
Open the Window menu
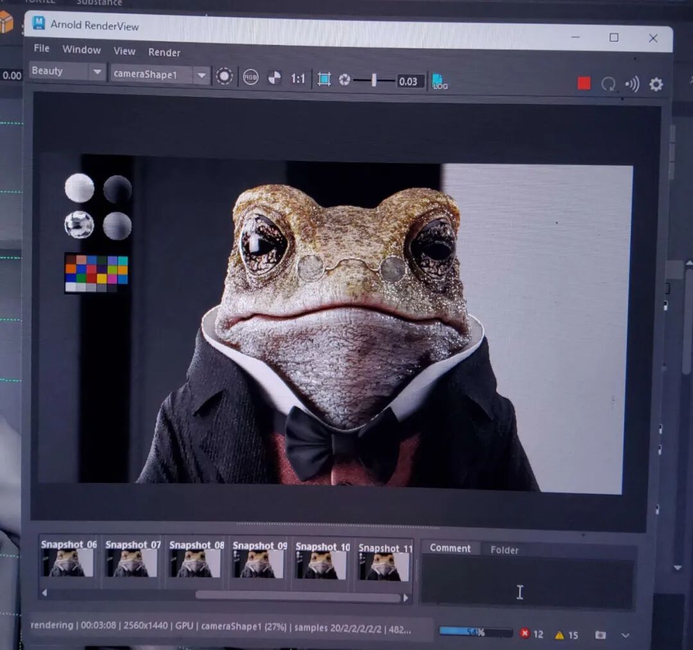(81, 49)
